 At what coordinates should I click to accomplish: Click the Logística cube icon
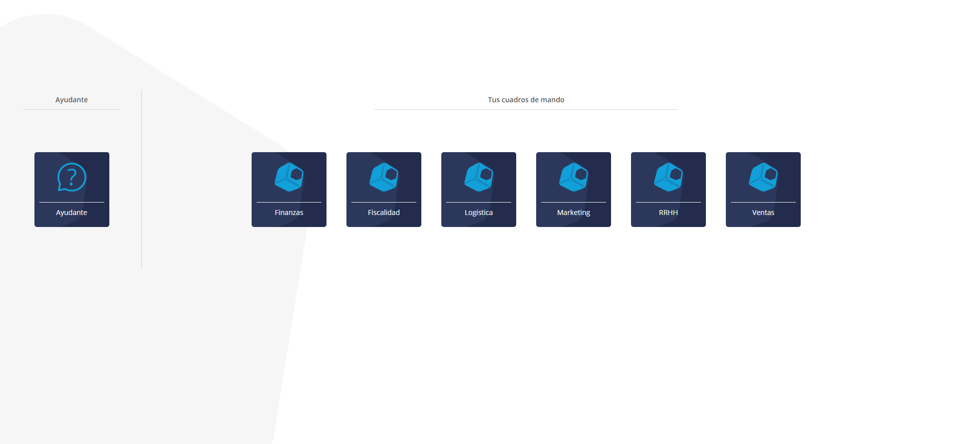(x=479, y=177)
